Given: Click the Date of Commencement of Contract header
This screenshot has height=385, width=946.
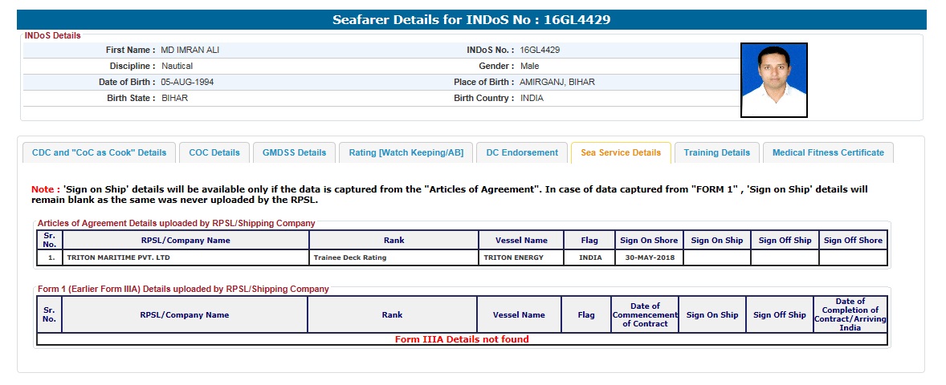Looking at the screenshot, I should (x=645, y=315).
